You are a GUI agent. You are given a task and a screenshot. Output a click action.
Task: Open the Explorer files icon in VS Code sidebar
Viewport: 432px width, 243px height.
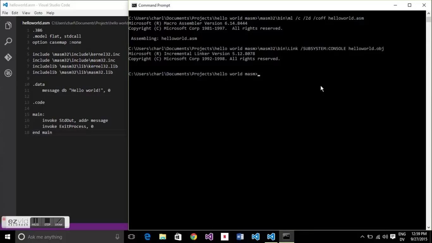(8, 26)
